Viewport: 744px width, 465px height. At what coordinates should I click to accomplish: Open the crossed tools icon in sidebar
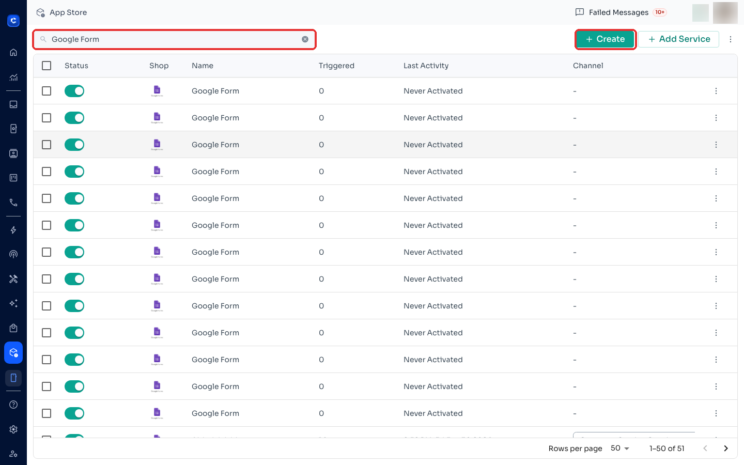tap(13, 279)
